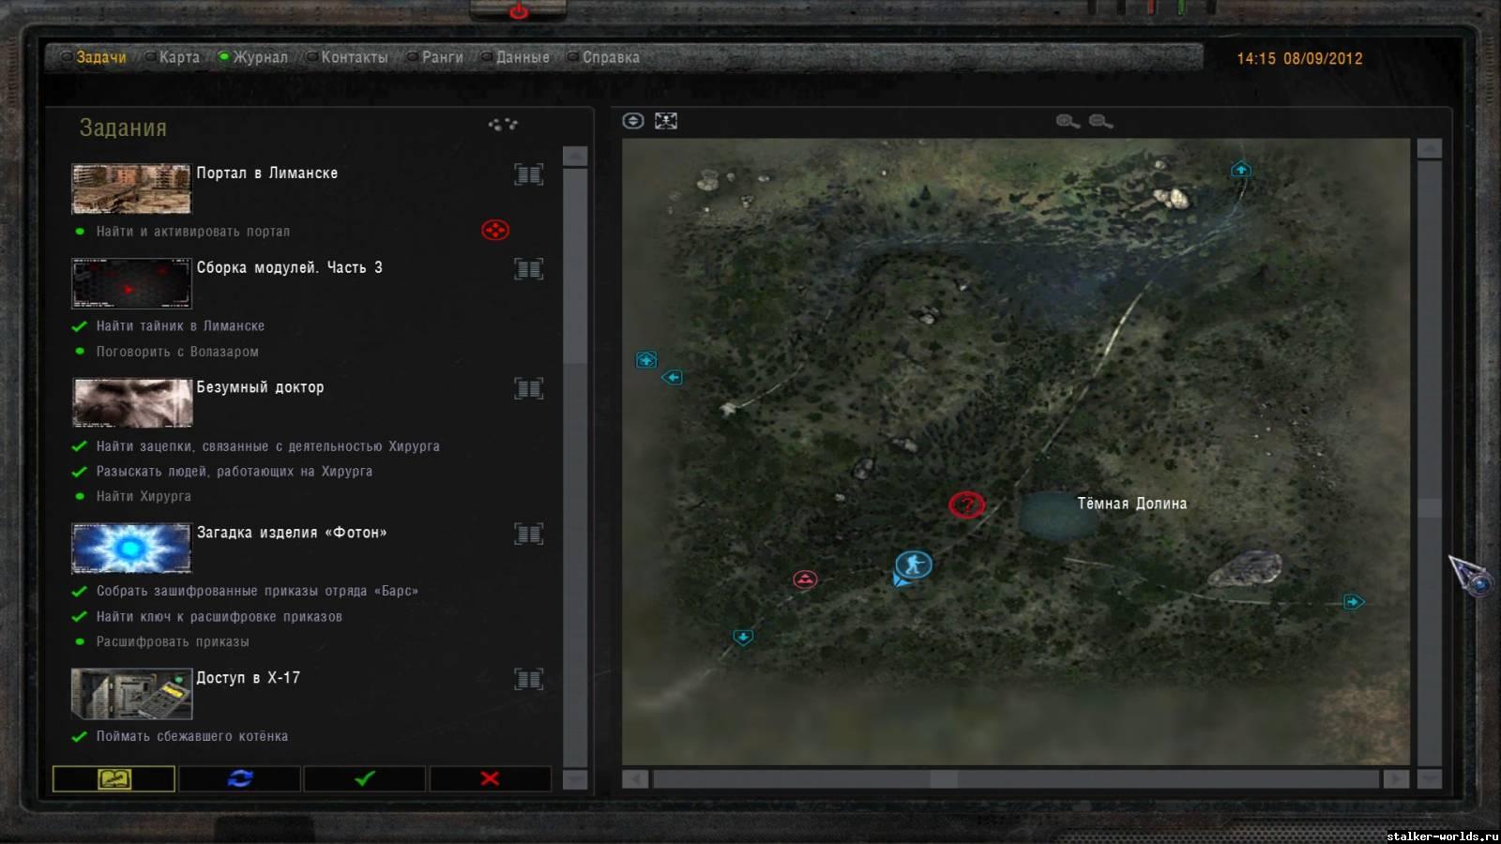
Task: Zoom in on the map
Action: pos(1068,121)
